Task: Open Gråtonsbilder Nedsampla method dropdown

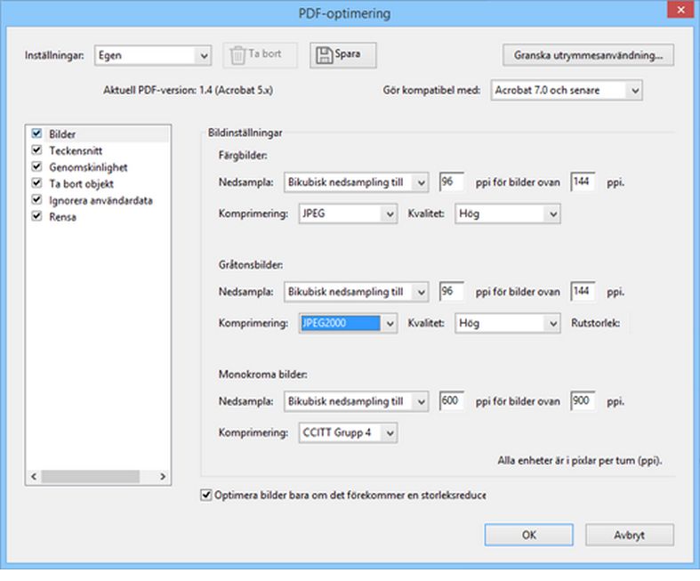Action: click(x=357, y=292)
